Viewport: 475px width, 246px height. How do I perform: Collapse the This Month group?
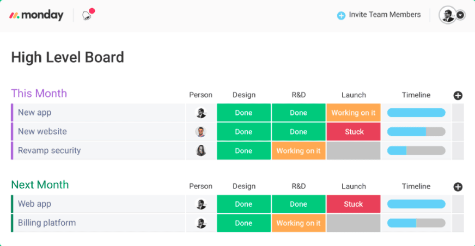point(39,94)
